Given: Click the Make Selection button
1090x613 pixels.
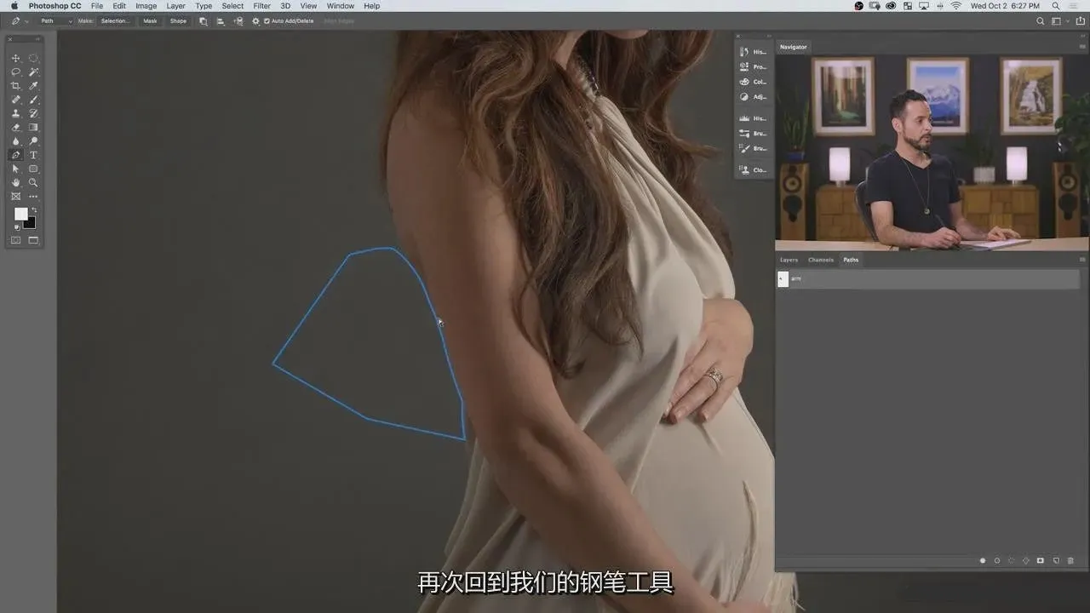Looking at the screenshot, I should point(115,20).
